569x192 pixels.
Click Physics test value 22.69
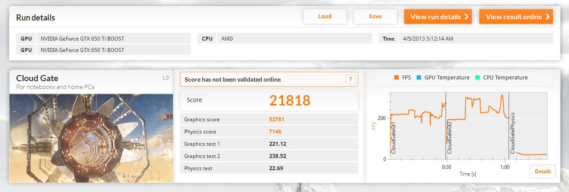[277, 168]
